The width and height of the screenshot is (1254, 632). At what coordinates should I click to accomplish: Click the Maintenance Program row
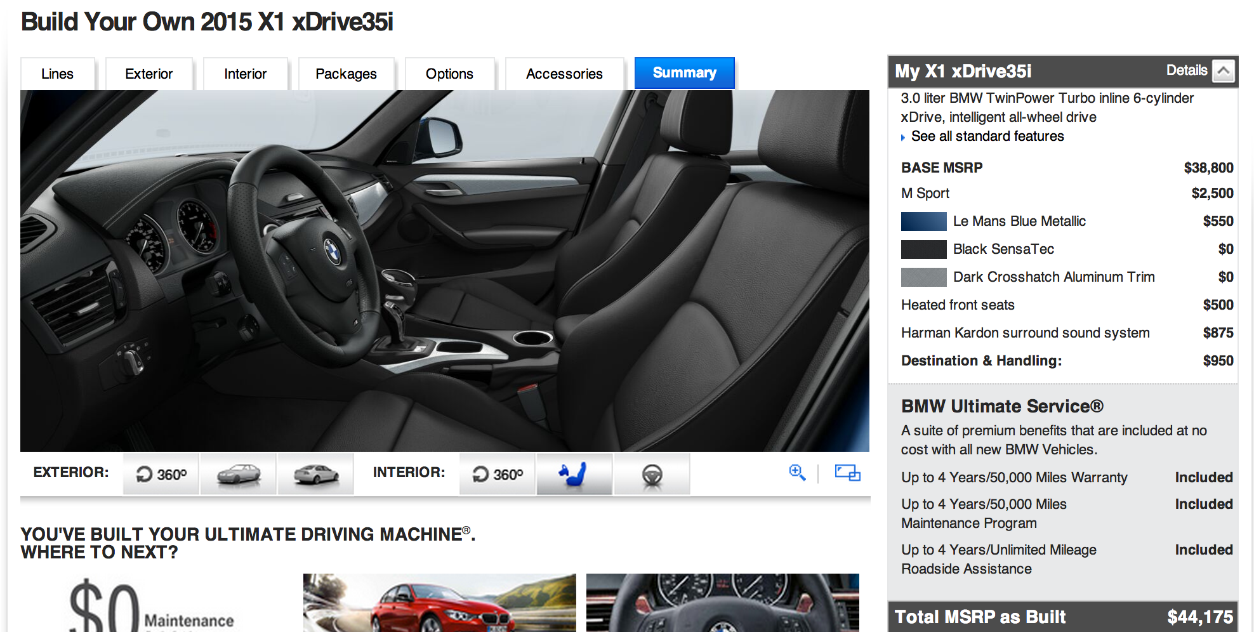[1067, 513]
